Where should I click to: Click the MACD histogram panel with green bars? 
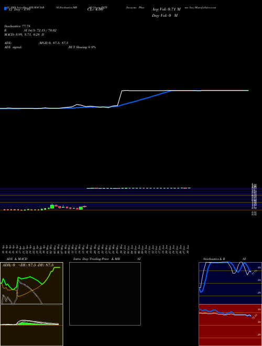31,325
